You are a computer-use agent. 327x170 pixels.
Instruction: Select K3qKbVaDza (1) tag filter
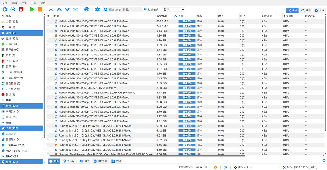[22, 145]
